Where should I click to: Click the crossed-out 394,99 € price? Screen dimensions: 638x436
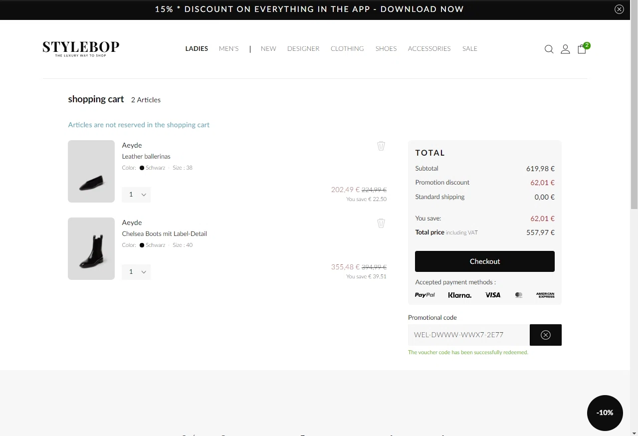(x=374, y=267)
